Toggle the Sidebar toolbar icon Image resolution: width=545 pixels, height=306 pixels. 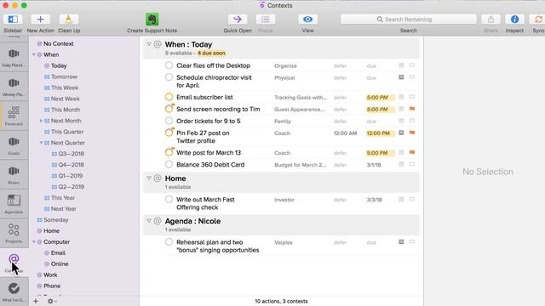13,20
